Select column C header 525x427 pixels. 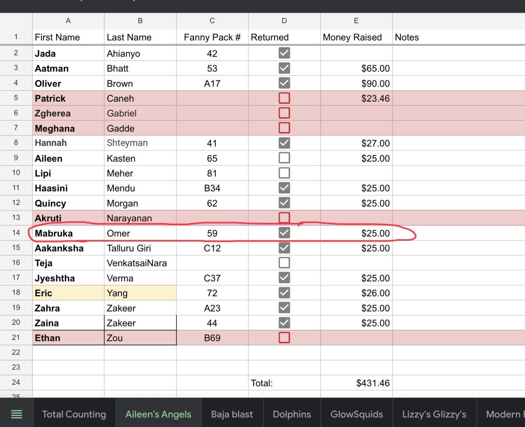click(x=212, y=21)
